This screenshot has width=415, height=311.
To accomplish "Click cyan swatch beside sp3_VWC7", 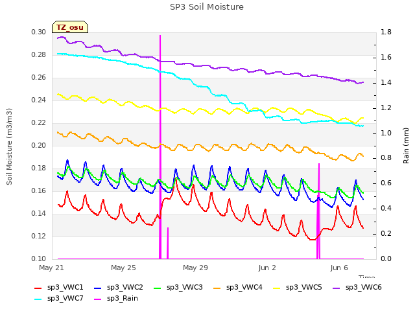I will point(38,299).
